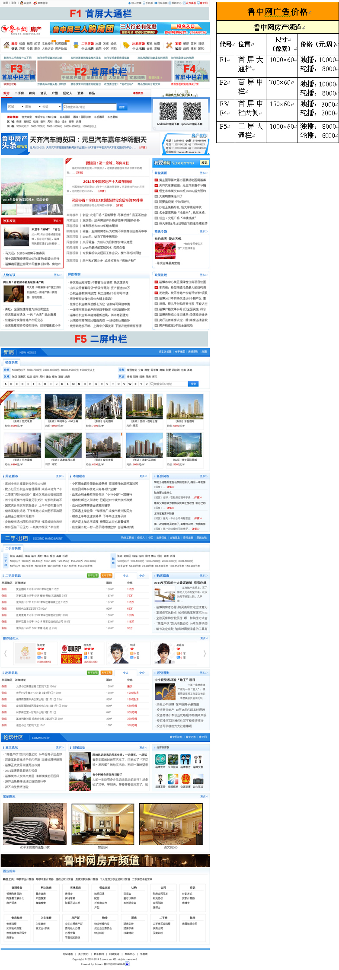The height and width of the screenshot is (970, 339).
Task: Click the iPhone download QR code
Action: [x=192, y=111]
